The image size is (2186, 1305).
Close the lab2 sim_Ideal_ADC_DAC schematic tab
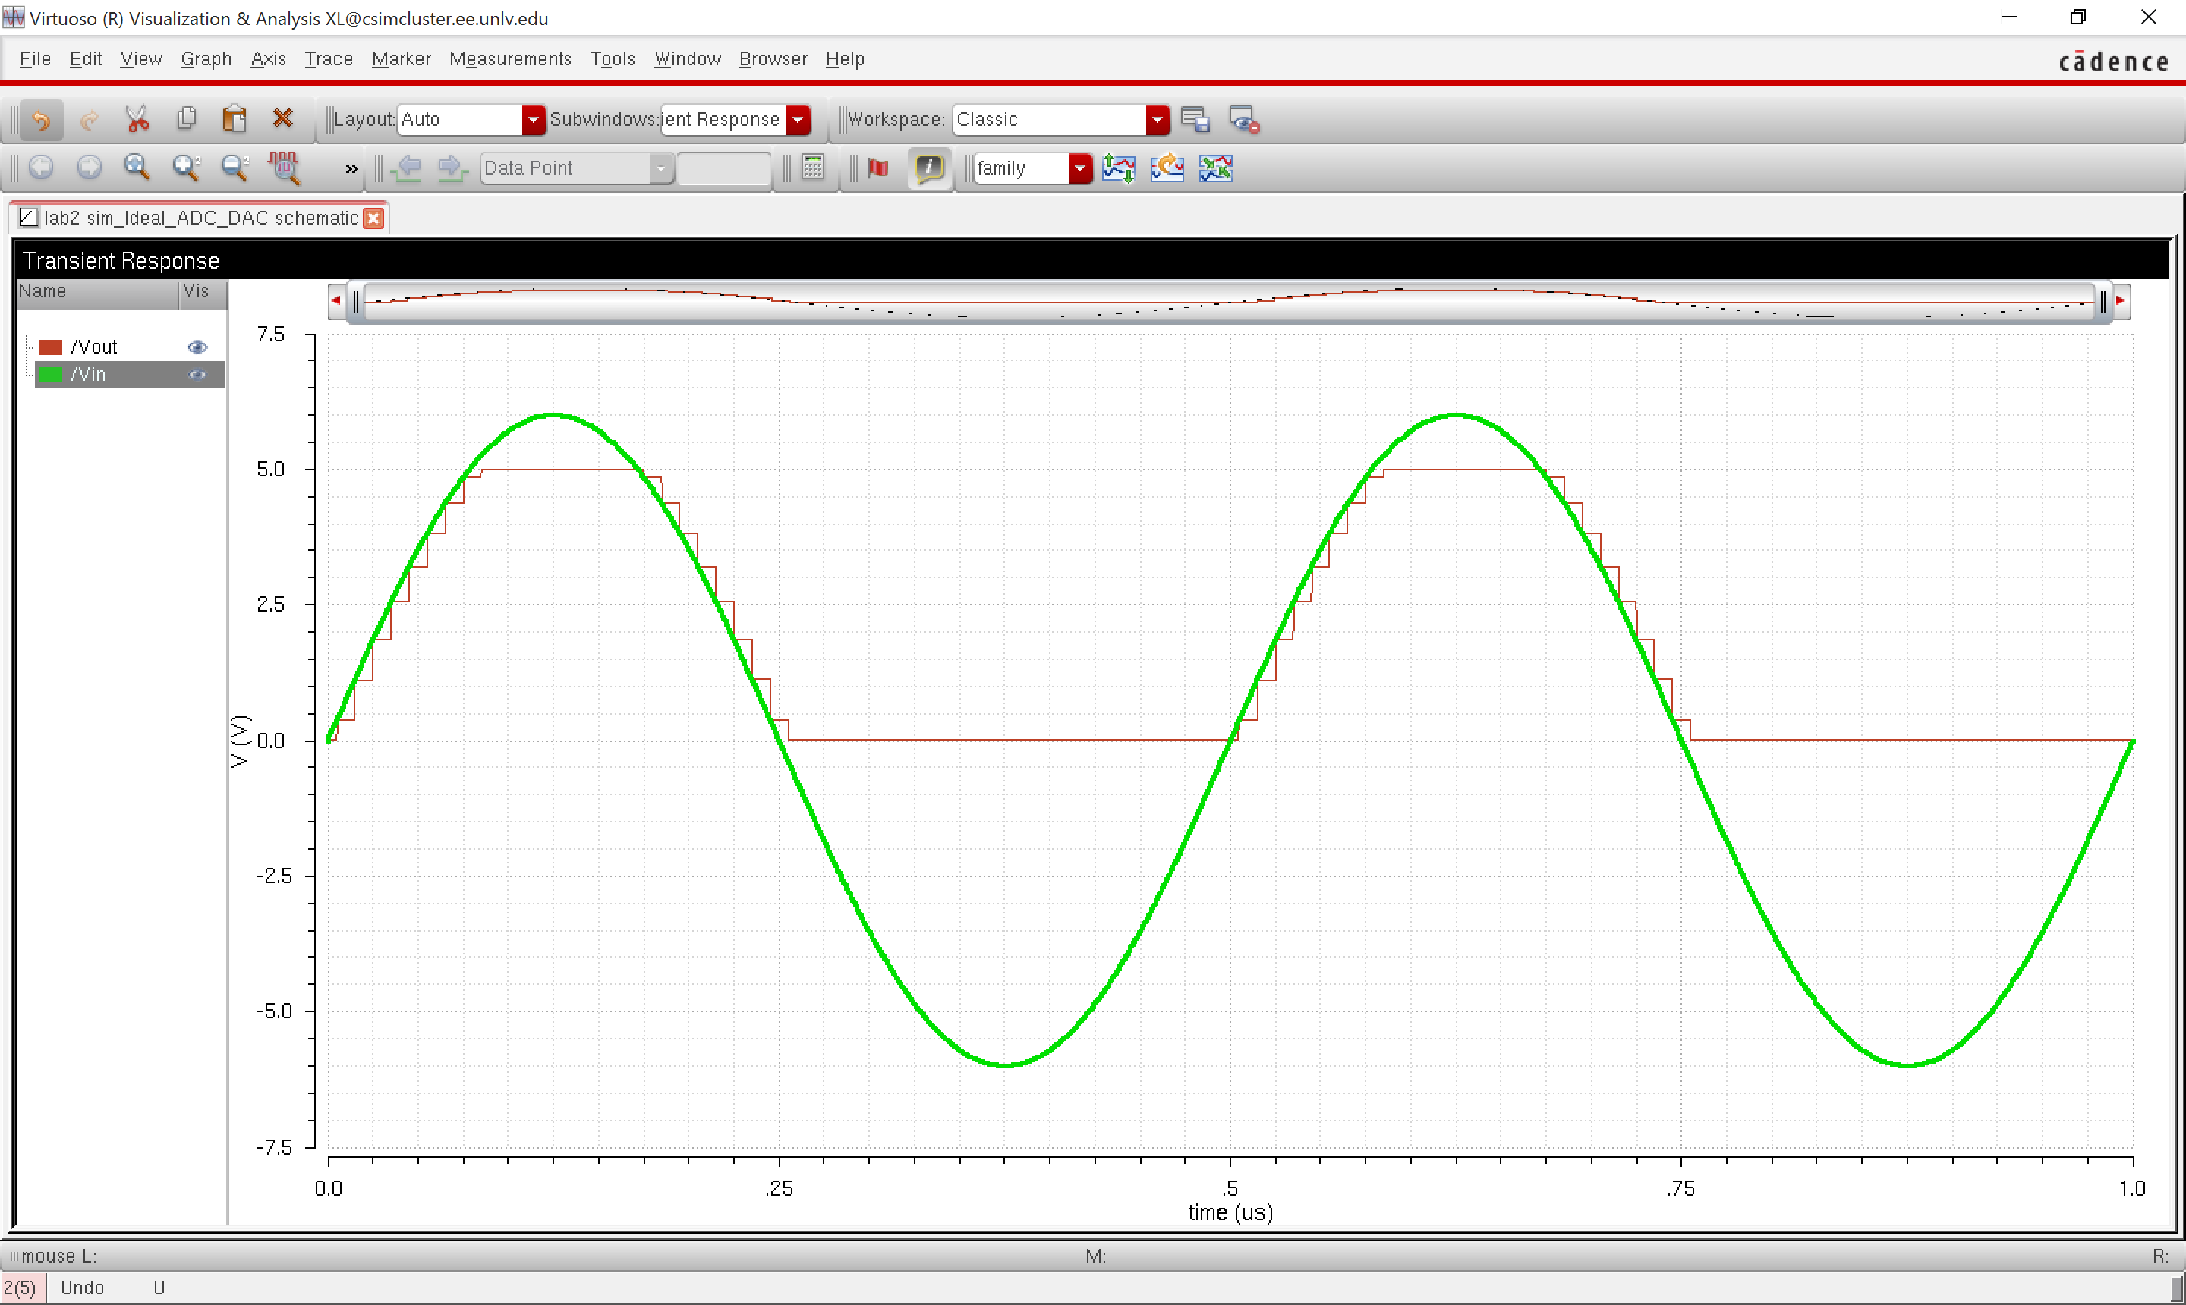374,218
